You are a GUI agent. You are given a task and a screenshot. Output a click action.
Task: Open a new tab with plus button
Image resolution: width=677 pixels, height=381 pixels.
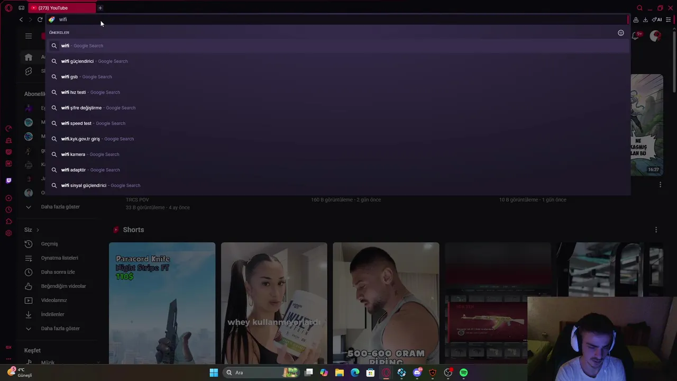100,8
